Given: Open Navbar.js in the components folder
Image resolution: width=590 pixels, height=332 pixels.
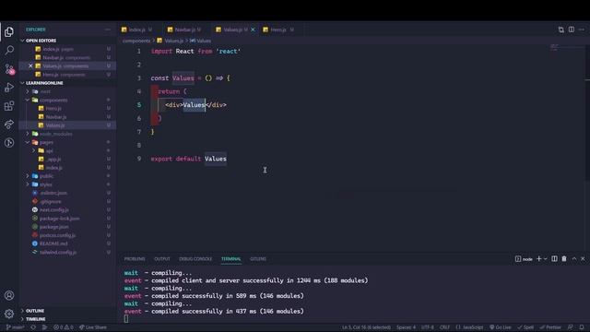Looking at the screenshot, I should 55,117.
